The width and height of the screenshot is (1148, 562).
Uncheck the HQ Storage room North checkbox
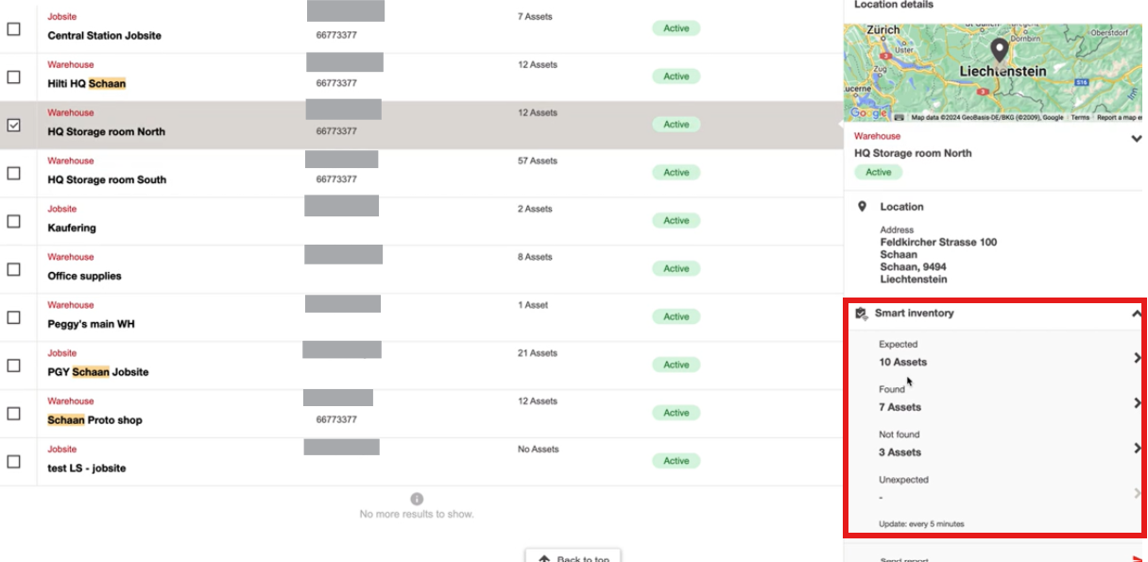(14, 125)
